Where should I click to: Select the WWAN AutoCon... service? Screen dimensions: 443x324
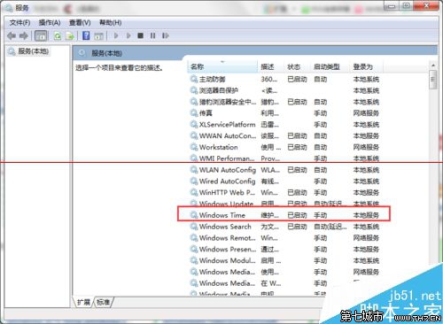click(284, 135)
